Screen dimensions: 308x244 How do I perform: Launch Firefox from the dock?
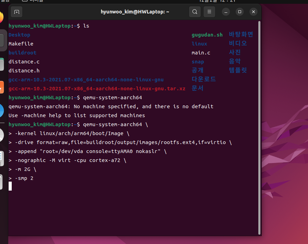click(1, 17)
